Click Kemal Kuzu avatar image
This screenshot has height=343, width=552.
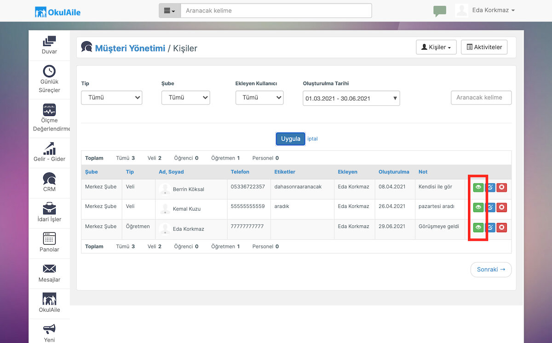[165, 209]
